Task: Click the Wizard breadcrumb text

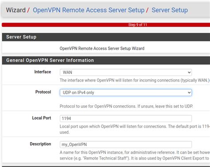Action: click(16, 10)
